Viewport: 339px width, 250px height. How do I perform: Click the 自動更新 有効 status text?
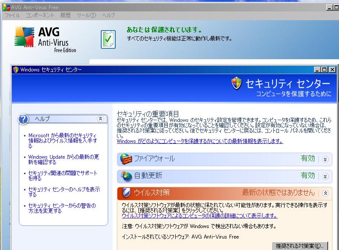[307, 175]
